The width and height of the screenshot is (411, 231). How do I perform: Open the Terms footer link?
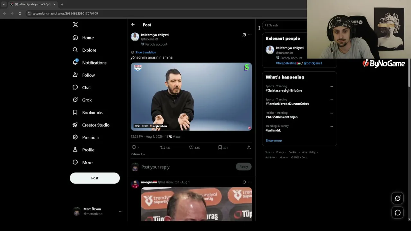point(268,152)
